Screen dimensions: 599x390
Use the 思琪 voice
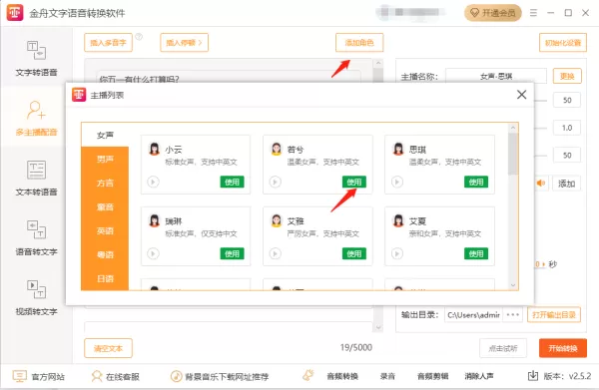(476, 182)
